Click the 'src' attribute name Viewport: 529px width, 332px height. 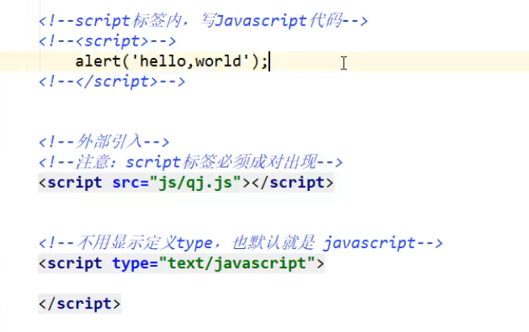click(126, 183)
